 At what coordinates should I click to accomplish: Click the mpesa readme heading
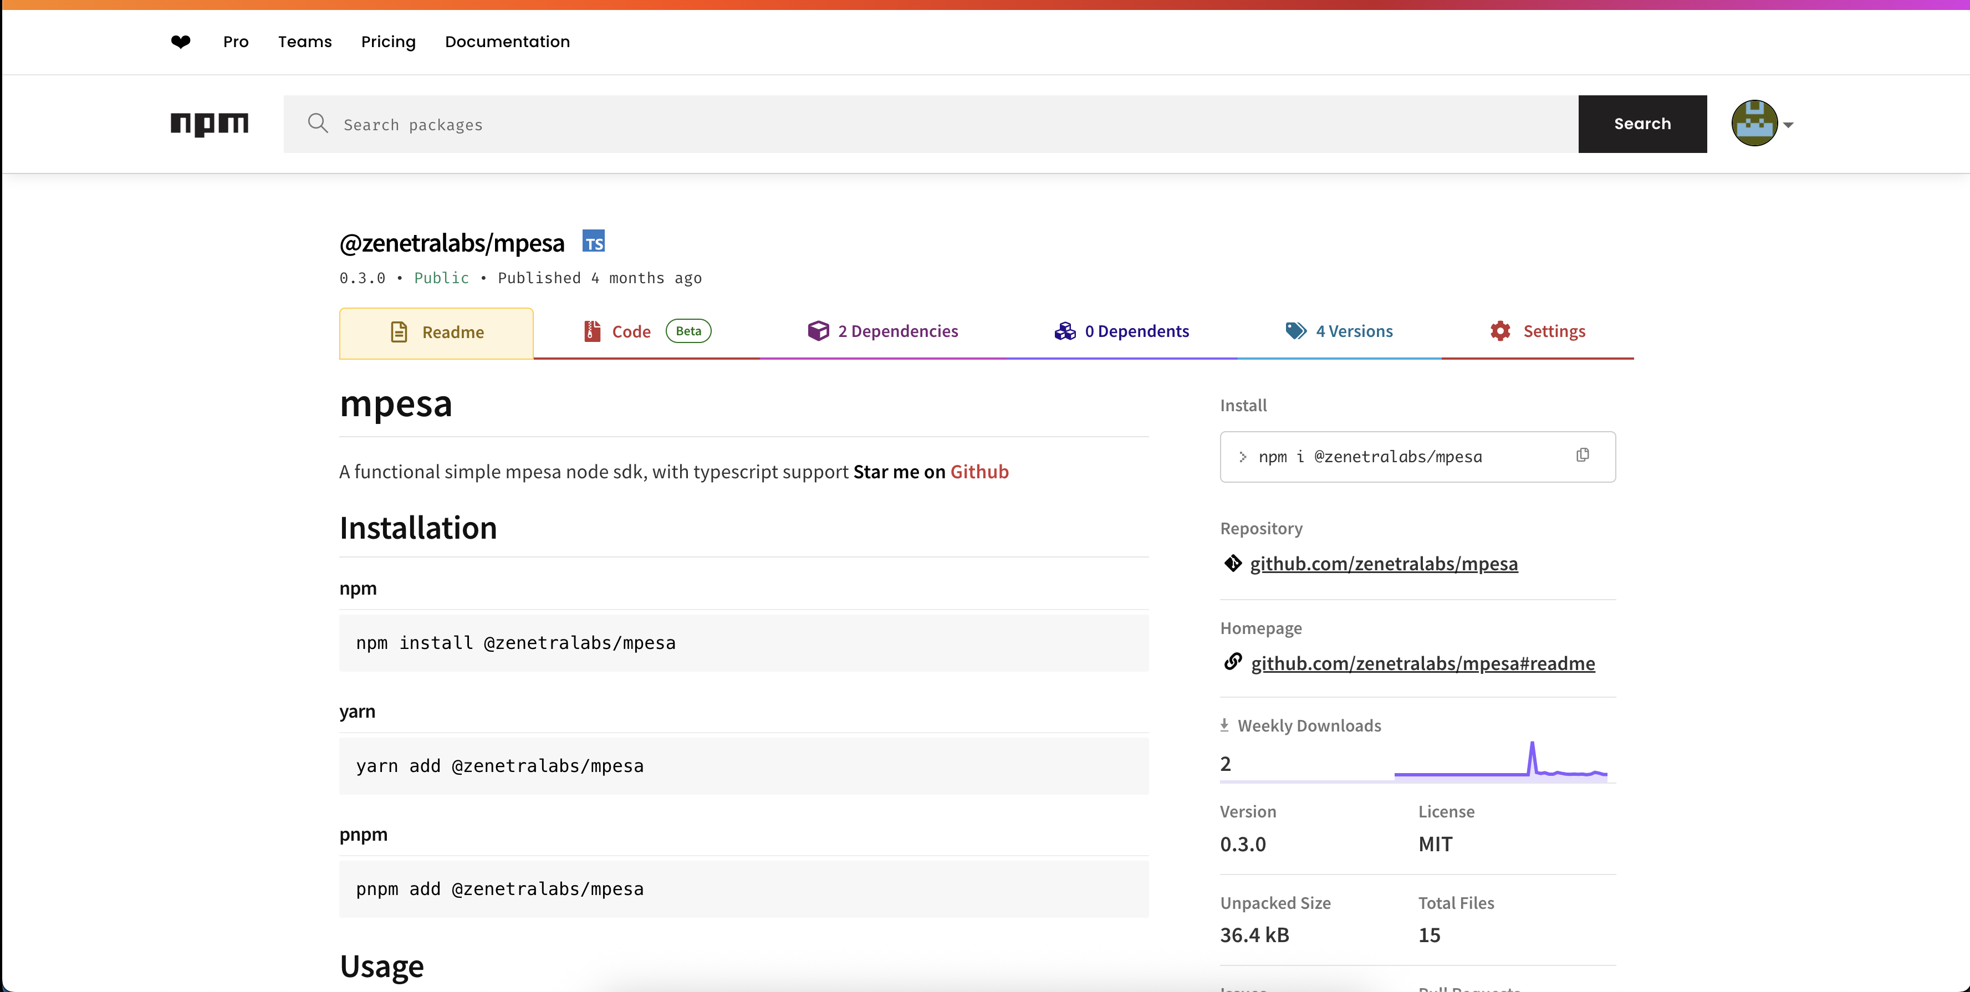pyautogui.click(x=396, y=404)
